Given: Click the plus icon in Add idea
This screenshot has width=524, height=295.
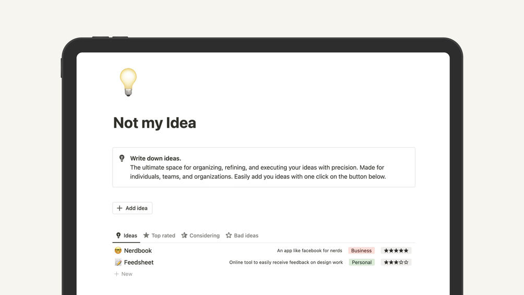Looking at the screenshot, I should pyautogui.click(x=119, y=208).
